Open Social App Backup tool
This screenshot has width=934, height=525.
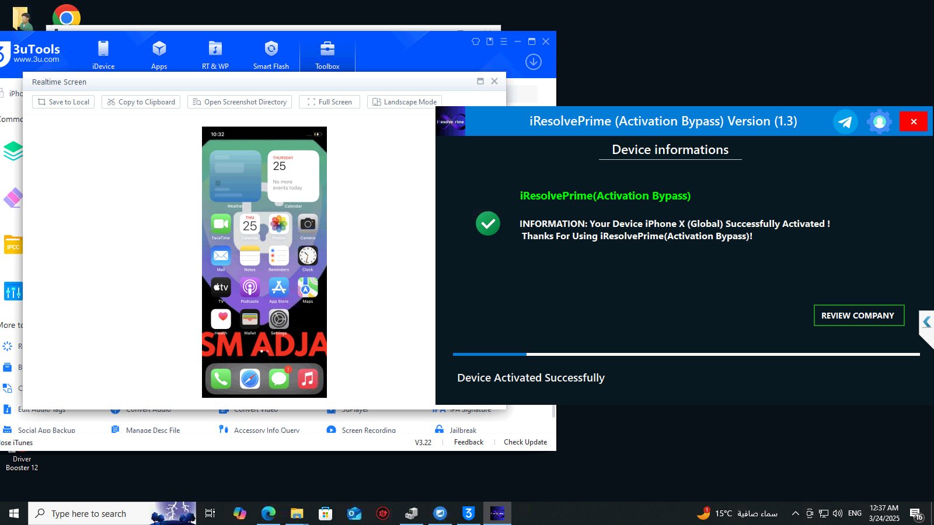(39, 430)
